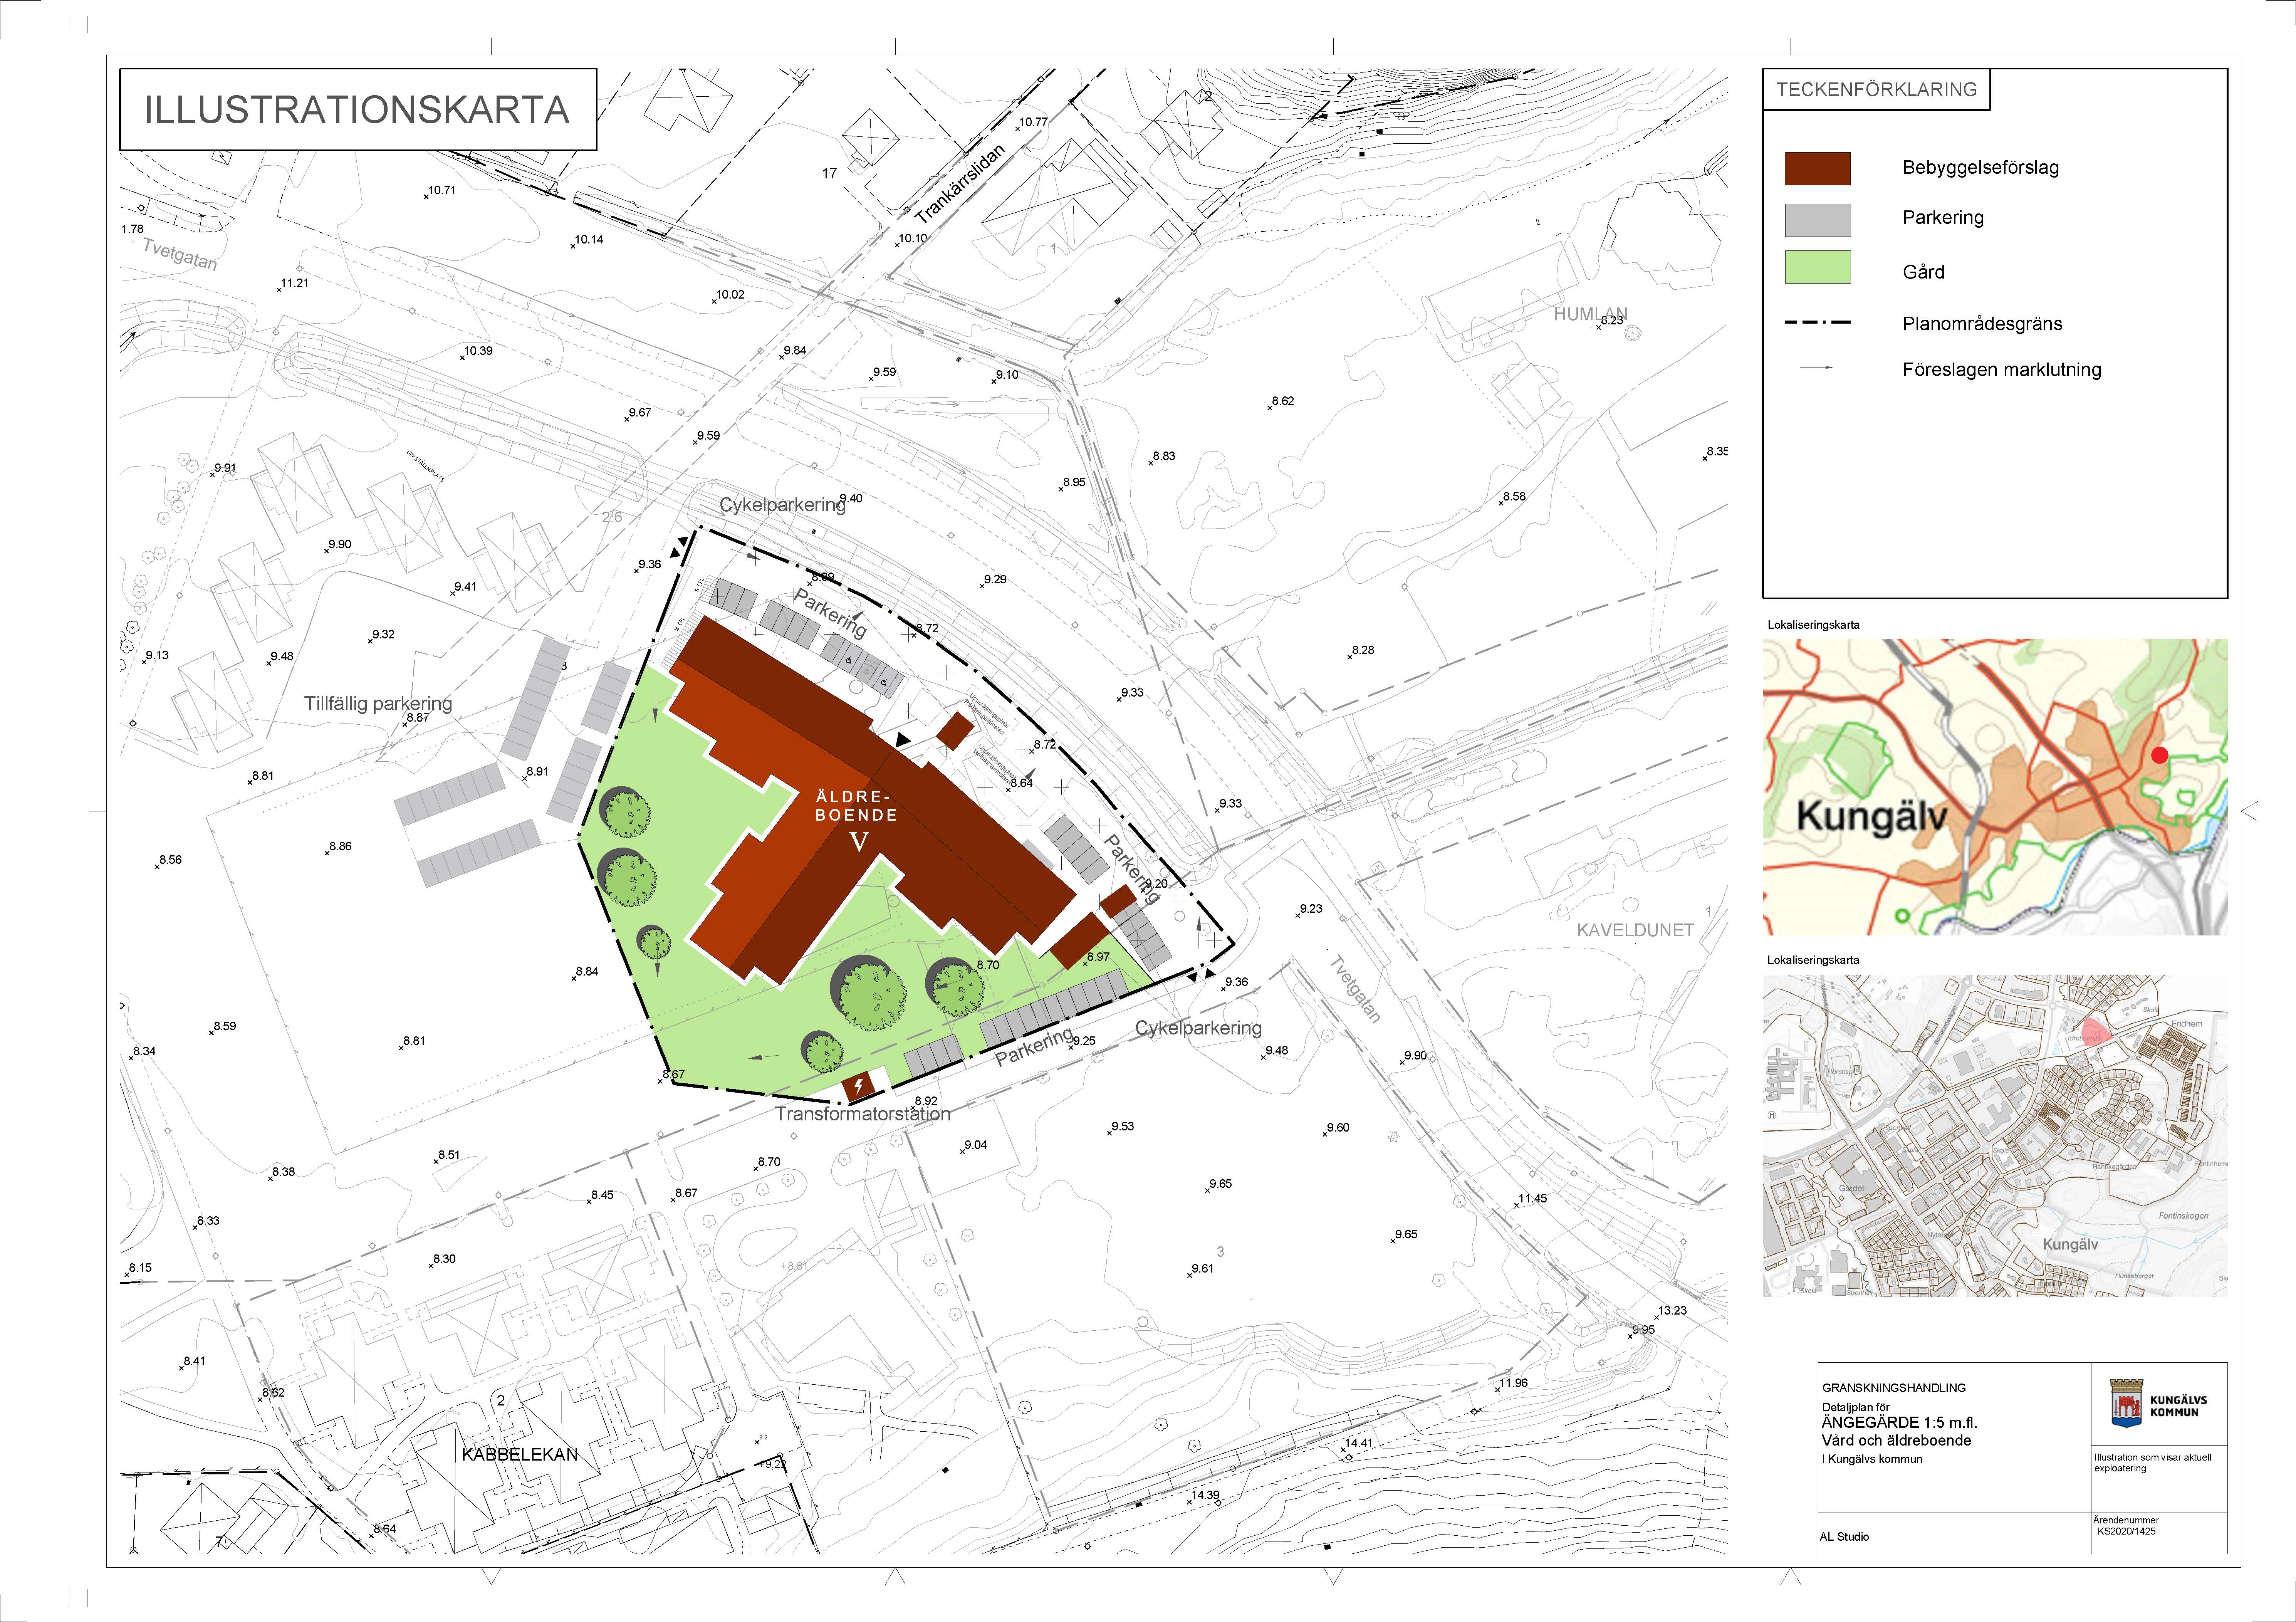
Task: Click the case number KS2020/1425 text
Action: coord(2126,1531)
